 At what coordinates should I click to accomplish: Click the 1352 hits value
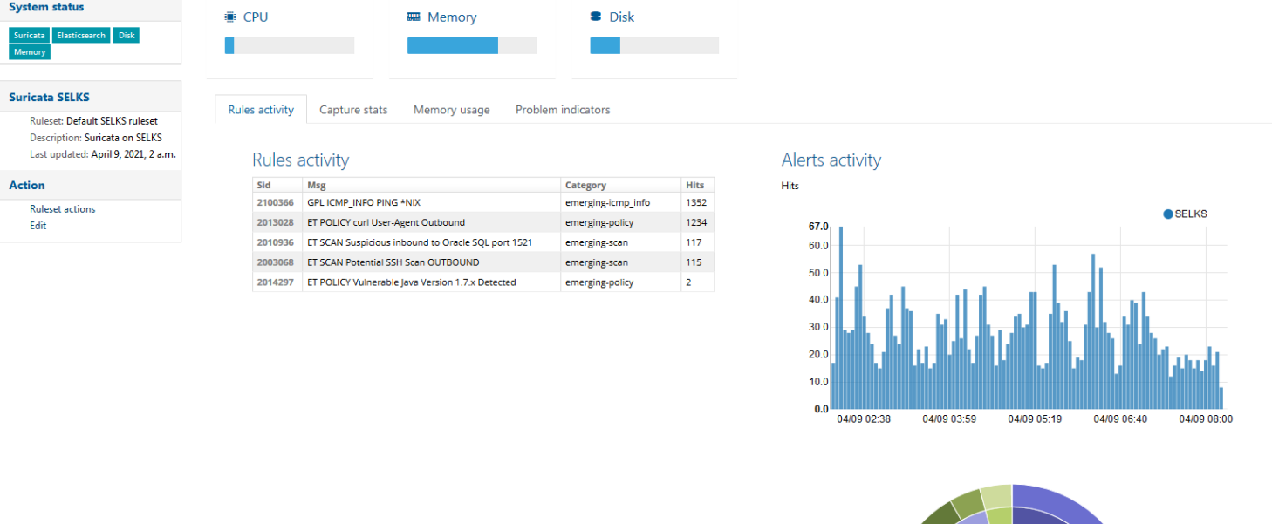(696, 202)
